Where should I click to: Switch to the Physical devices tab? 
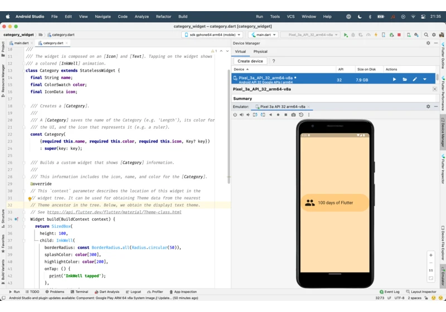[x=260, y=51]
